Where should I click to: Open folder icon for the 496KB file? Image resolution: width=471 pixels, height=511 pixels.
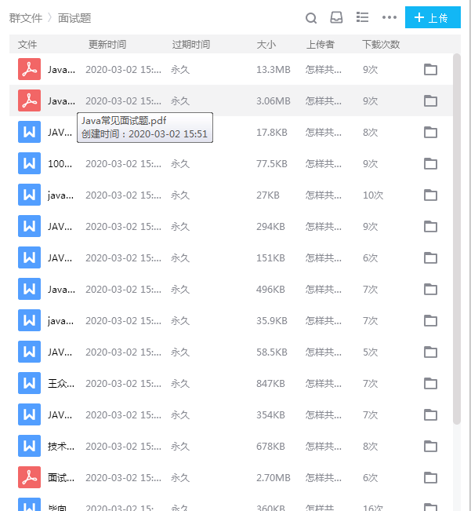[x=430, y=289]
